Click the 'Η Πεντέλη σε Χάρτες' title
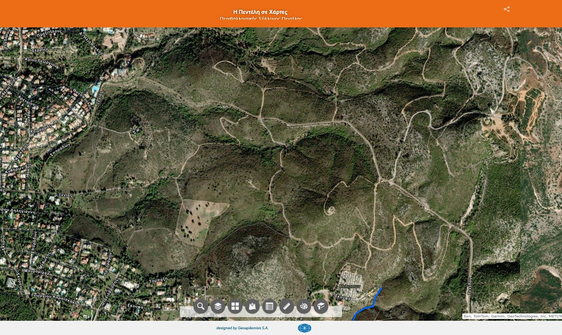 pos(260,12)
